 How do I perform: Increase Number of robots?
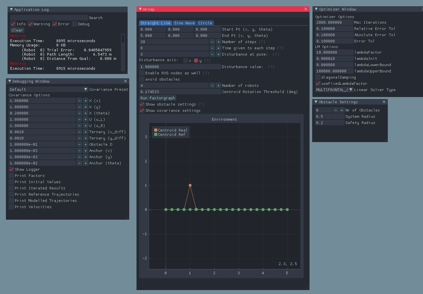click(218, 86)
